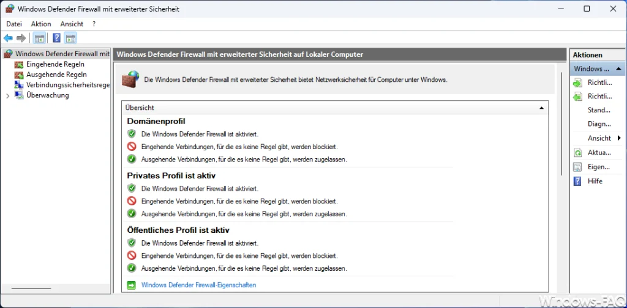Click the center pane title bar text
627x308 pixels.
tap(240, 54)
